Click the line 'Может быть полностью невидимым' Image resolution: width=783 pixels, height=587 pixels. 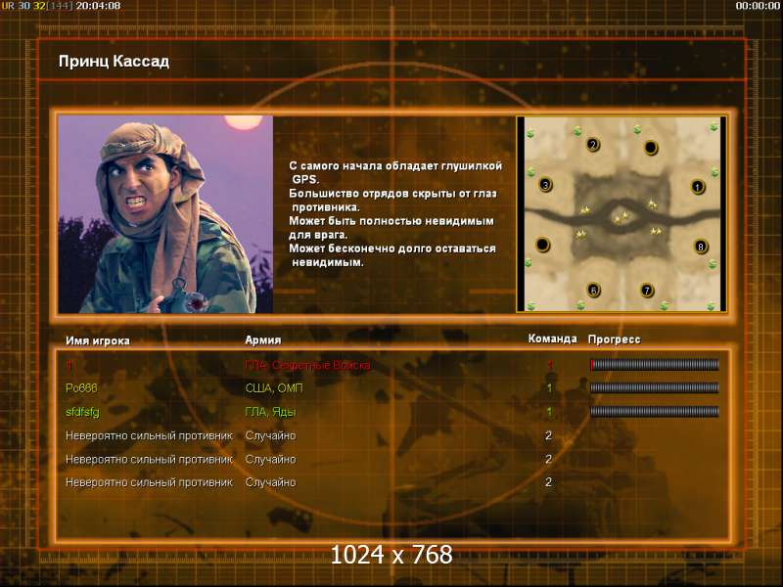click(391, 221)
